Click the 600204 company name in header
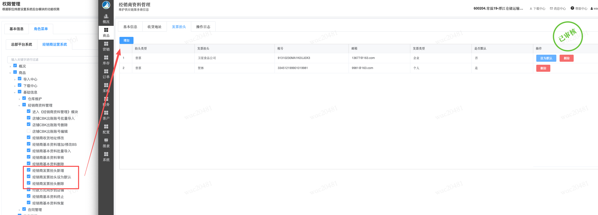The image size is (598, 215). (498, 9)
